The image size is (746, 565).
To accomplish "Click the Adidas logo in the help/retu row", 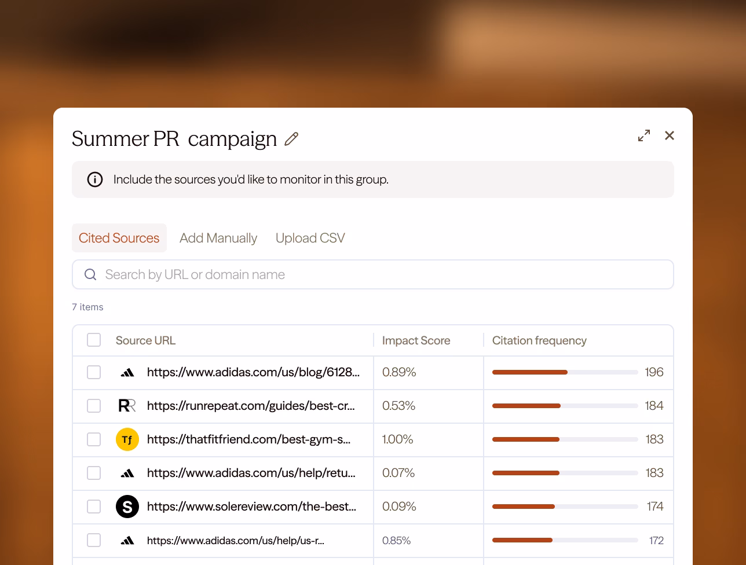I will point(127,473).
